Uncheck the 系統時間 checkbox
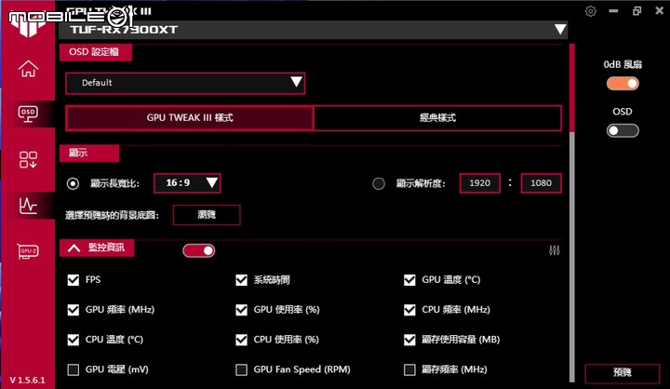This screenshot has height=389, width=670. pos(241,280)
